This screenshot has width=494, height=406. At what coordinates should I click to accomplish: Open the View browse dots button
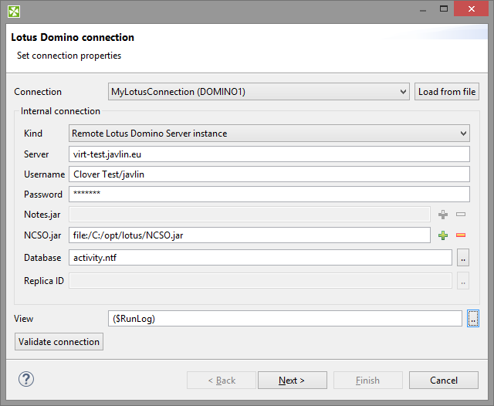[474, 318]
